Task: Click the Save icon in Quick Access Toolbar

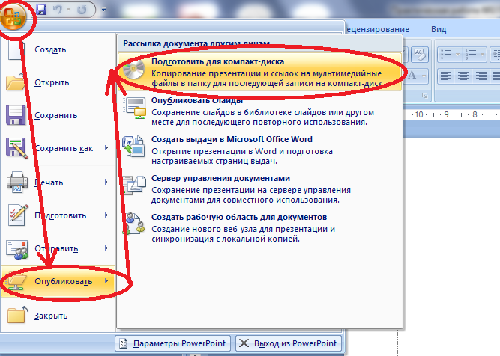Action: tap(41, 10)
